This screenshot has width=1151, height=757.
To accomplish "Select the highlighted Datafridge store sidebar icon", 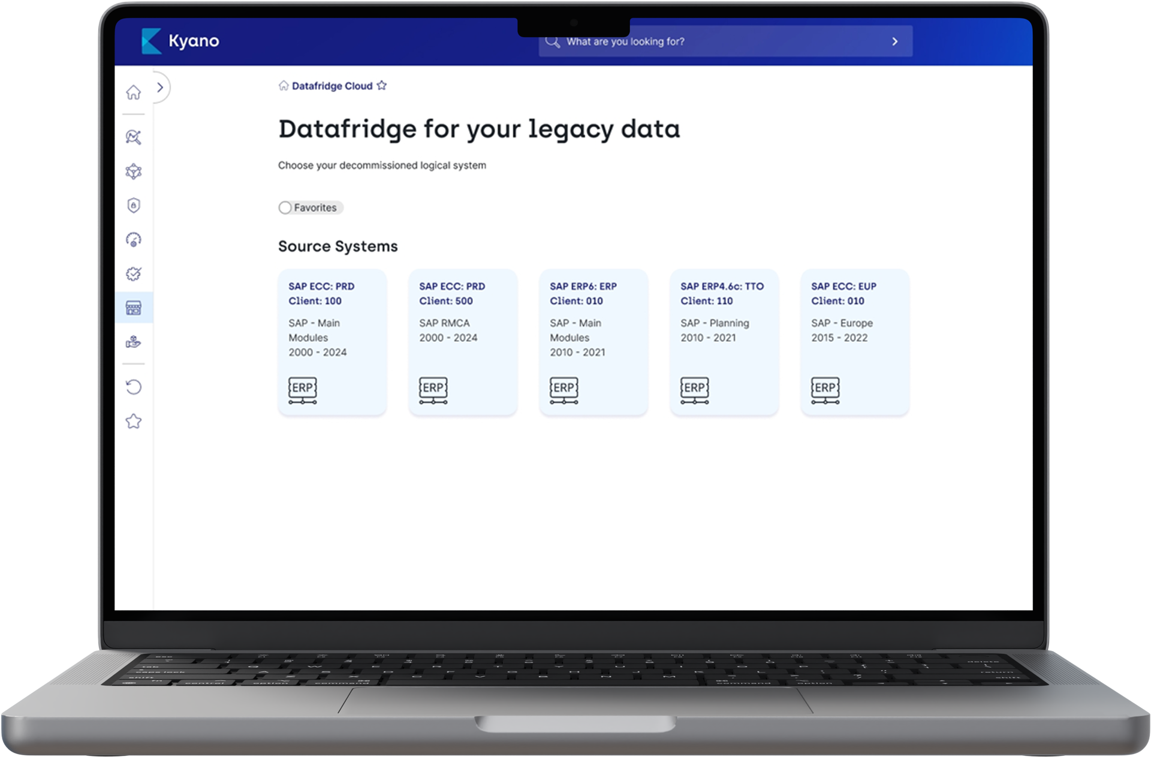I will pyautogui.click(x=133, y=308).
